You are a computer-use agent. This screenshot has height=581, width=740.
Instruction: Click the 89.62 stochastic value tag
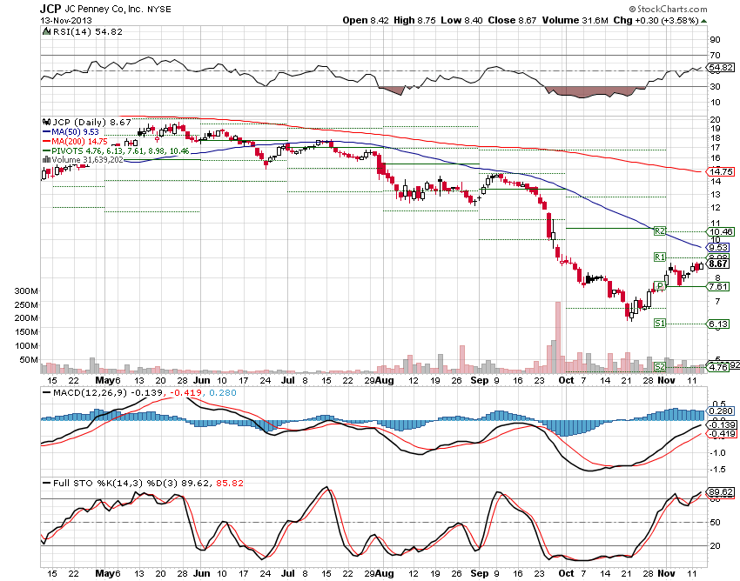(721, 492)
